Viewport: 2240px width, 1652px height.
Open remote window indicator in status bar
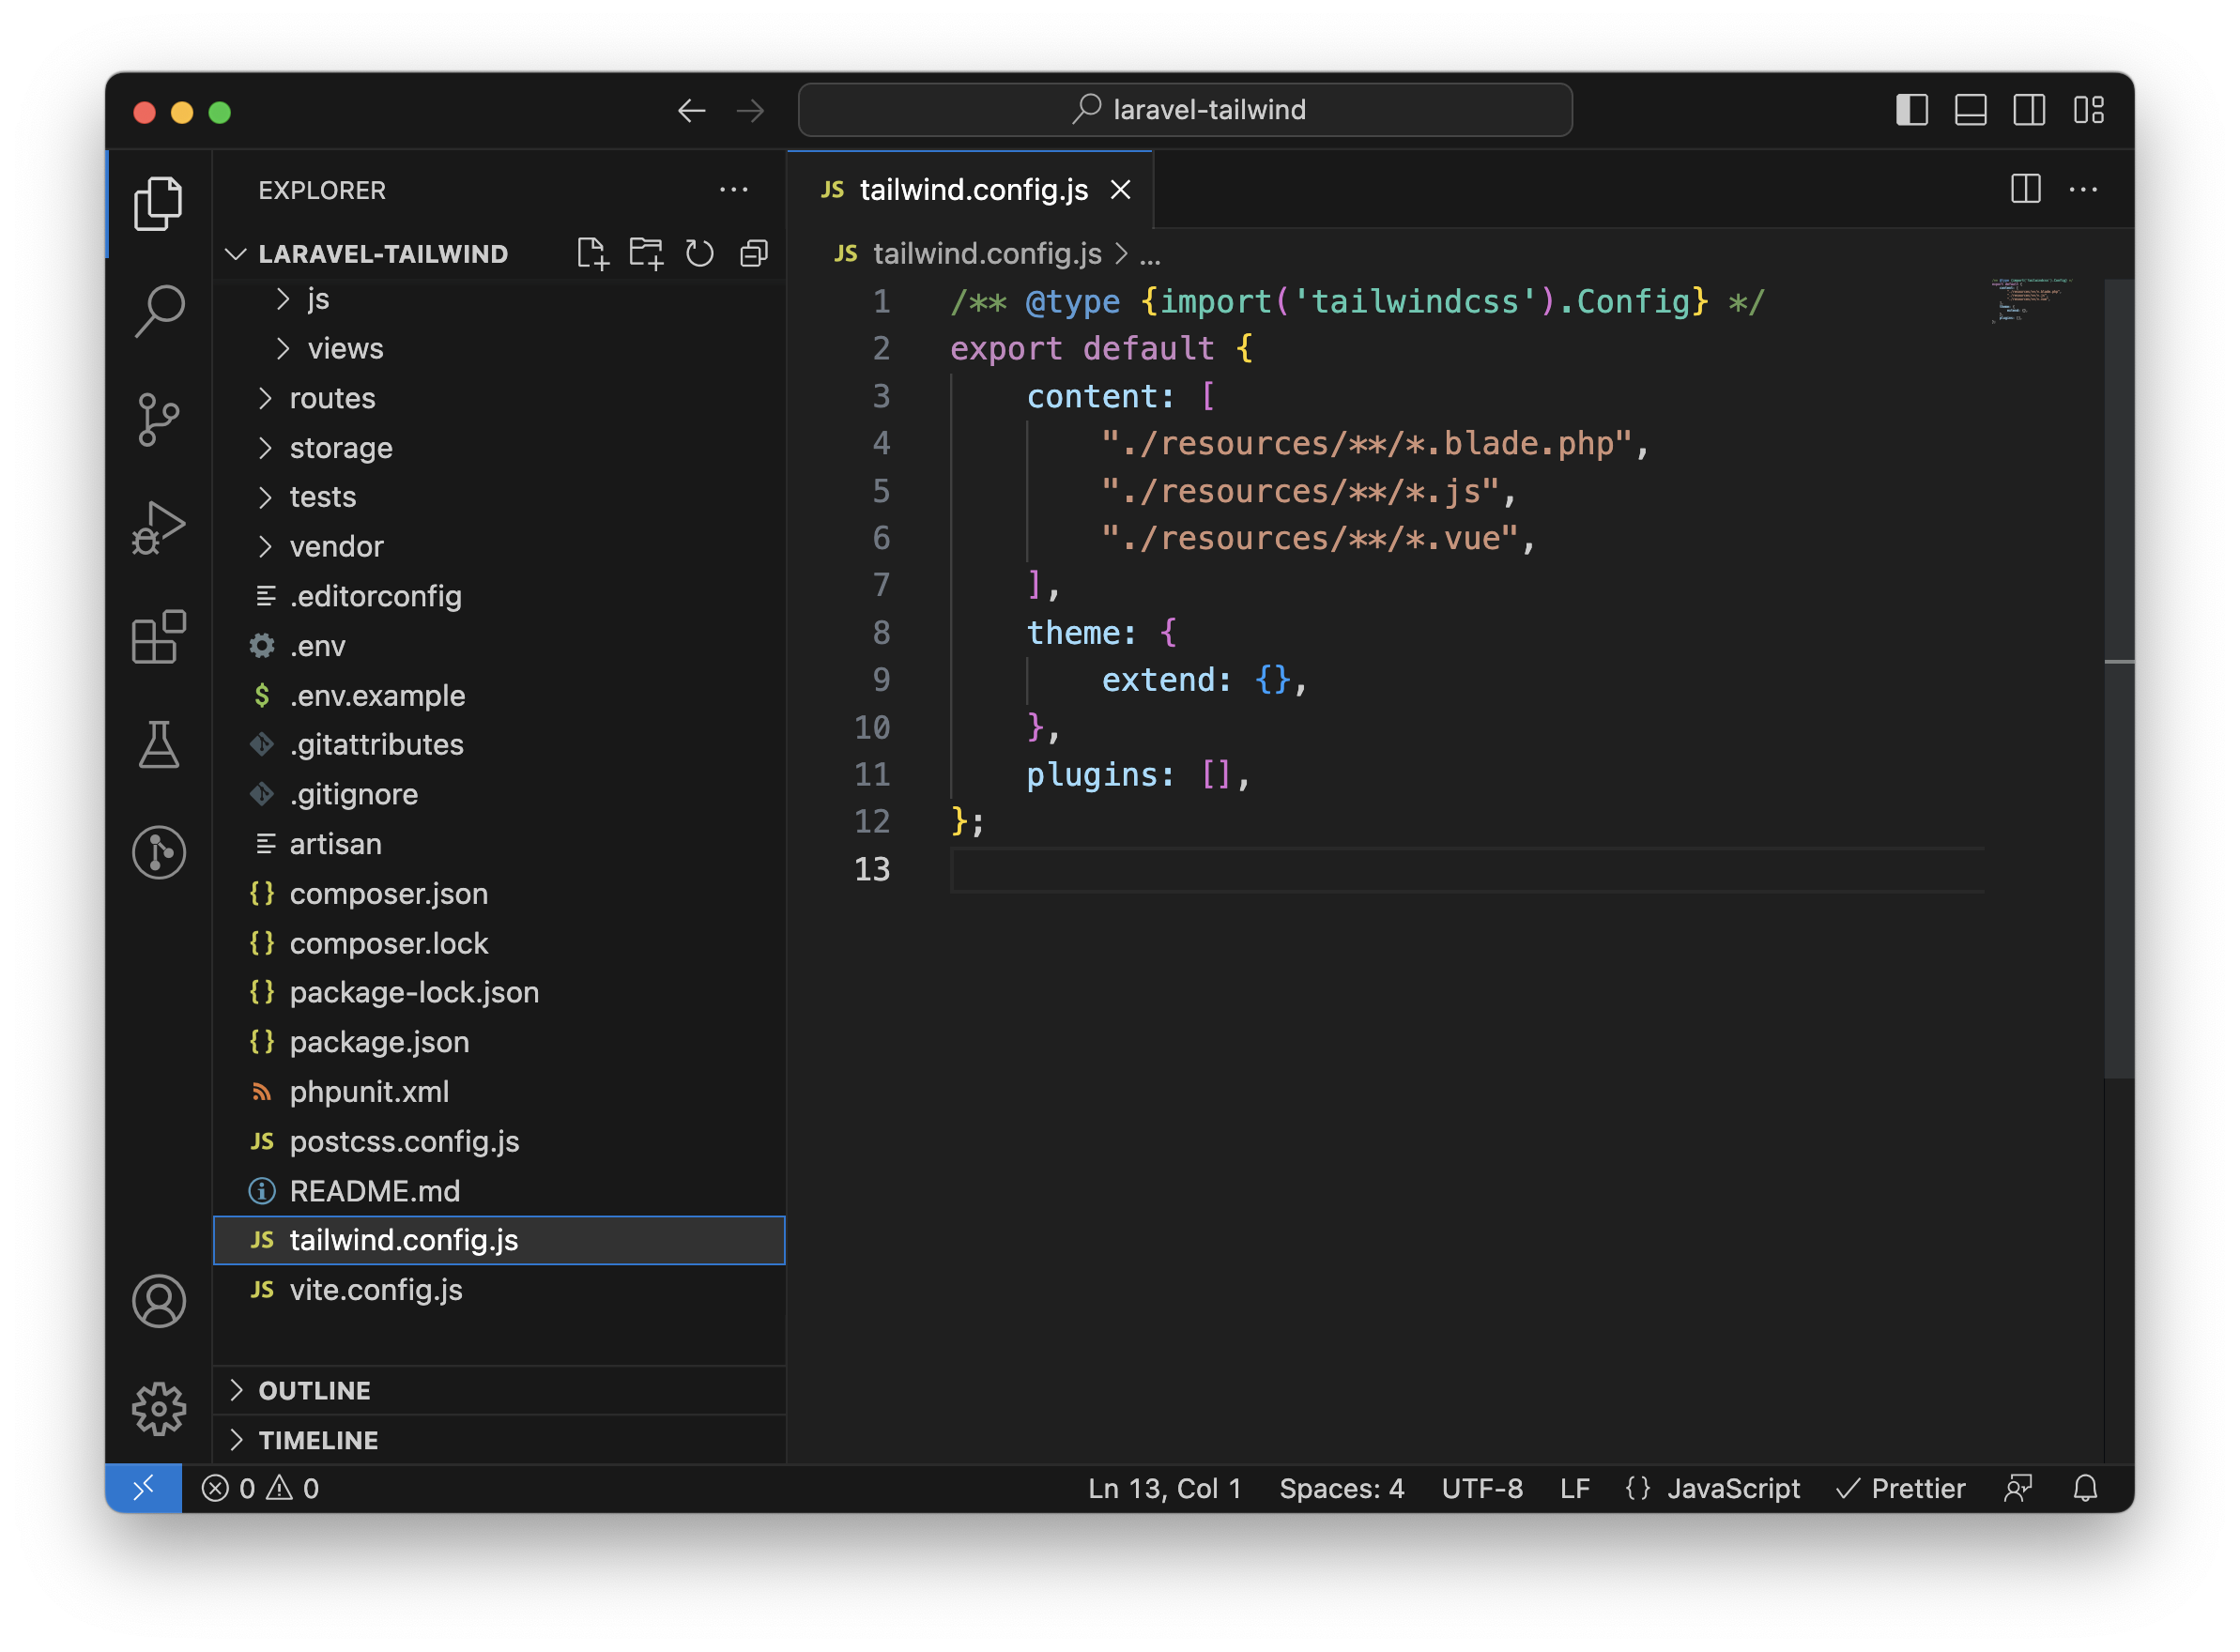coord(143,1489)
